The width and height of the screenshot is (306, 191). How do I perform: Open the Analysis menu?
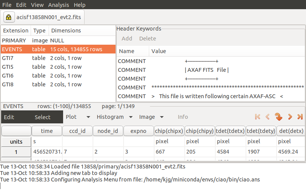click(x=59, y=5)
